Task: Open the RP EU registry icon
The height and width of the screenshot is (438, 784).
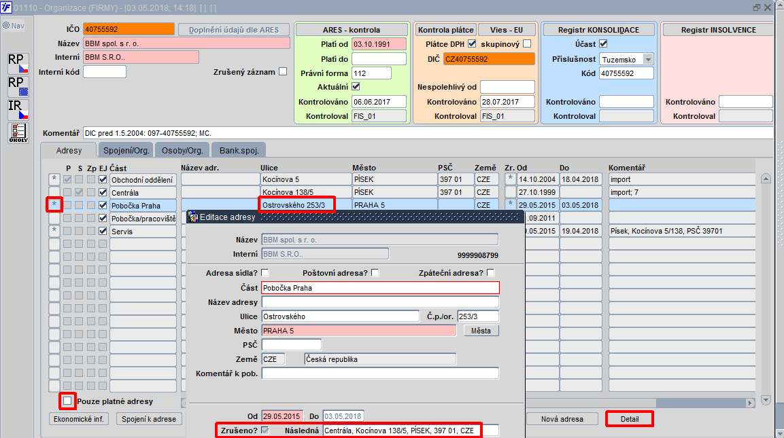Action: [18, 86]
